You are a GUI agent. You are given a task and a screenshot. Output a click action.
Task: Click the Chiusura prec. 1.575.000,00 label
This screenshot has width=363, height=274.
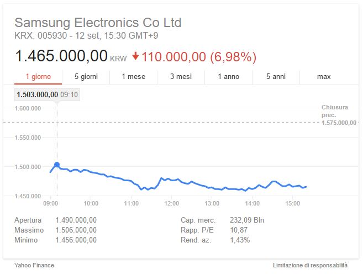point(339,115)
